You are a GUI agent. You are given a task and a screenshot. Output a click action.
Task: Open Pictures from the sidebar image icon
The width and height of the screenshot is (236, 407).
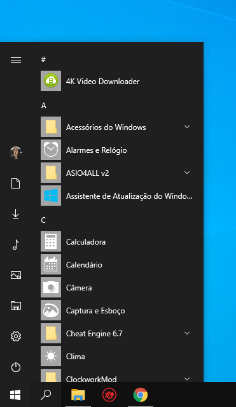16,275
